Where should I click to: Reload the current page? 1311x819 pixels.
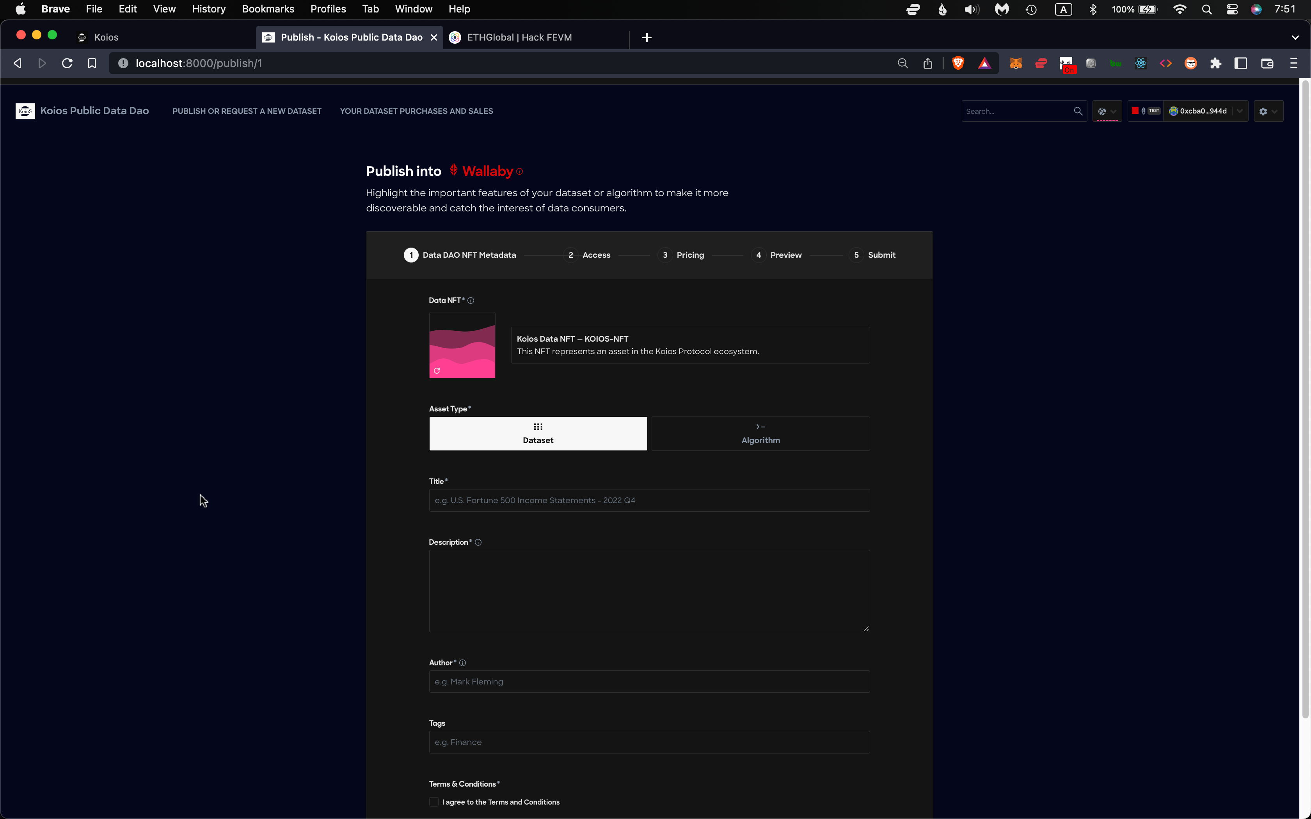(67, 63)
